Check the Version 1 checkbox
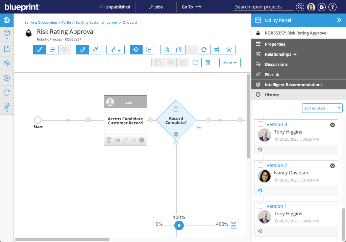346x242 pixels. pos(261,206)
